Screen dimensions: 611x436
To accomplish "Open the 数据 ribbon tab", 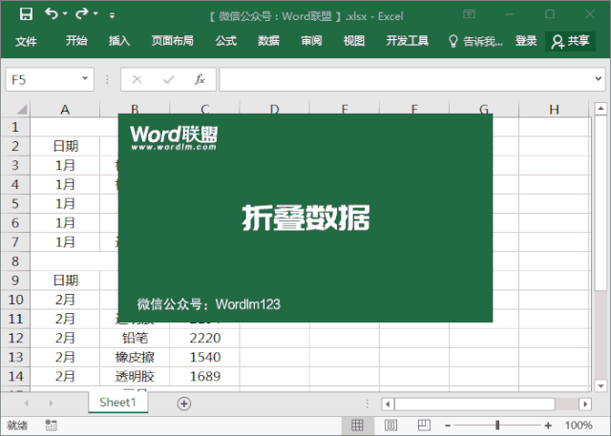I will tap(268, 41).
